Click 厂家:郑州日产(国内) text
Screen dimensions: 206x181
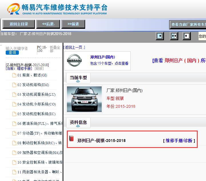(x=125, y=90)
